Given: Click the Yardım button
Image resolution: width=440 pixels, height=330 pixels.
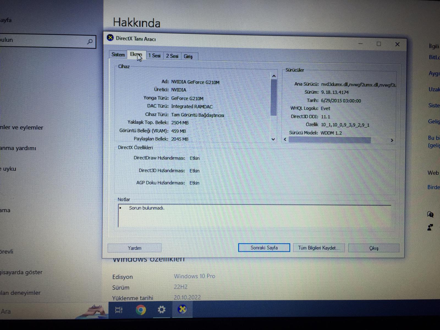Looking at the screenshot, I should (134, 248).
